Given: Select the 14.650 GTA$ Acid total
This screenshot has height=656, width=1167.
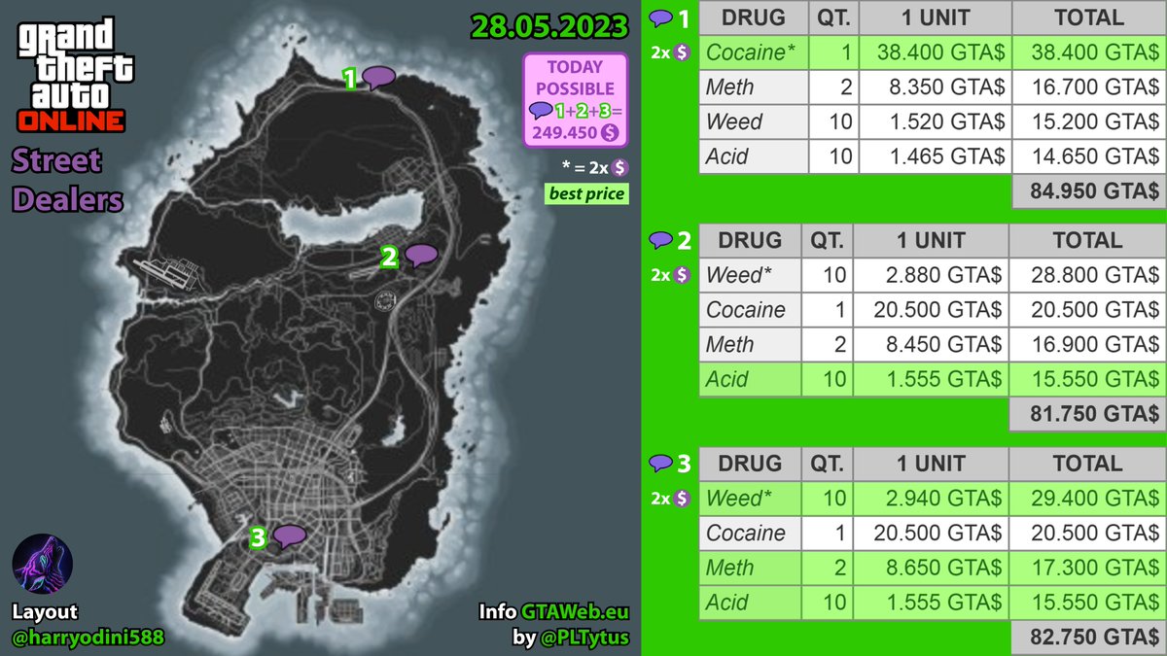Looking at the screenshot, I should 1088,157.
